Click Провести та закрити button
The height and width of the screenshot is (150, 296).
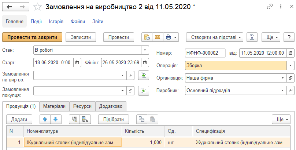tap(32, 37)
